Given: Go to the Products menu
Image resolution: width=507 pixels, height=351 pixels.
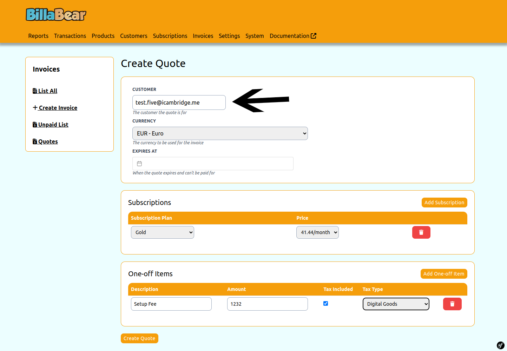Looking at the screenshot, I should (x=103, y=36).
